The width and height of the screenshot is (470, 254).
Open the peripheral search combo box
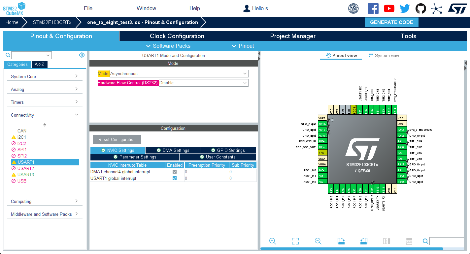[31, 55]
